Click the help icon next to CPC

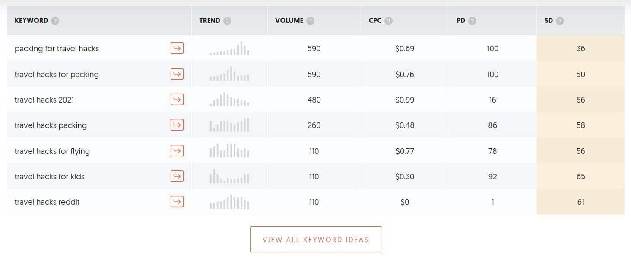pos(388,21)
